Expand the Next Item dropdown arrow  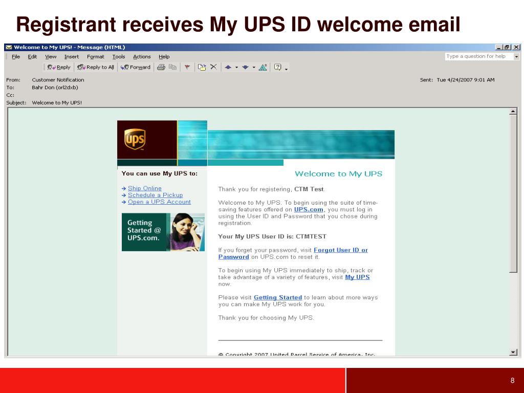click(254, 68)
